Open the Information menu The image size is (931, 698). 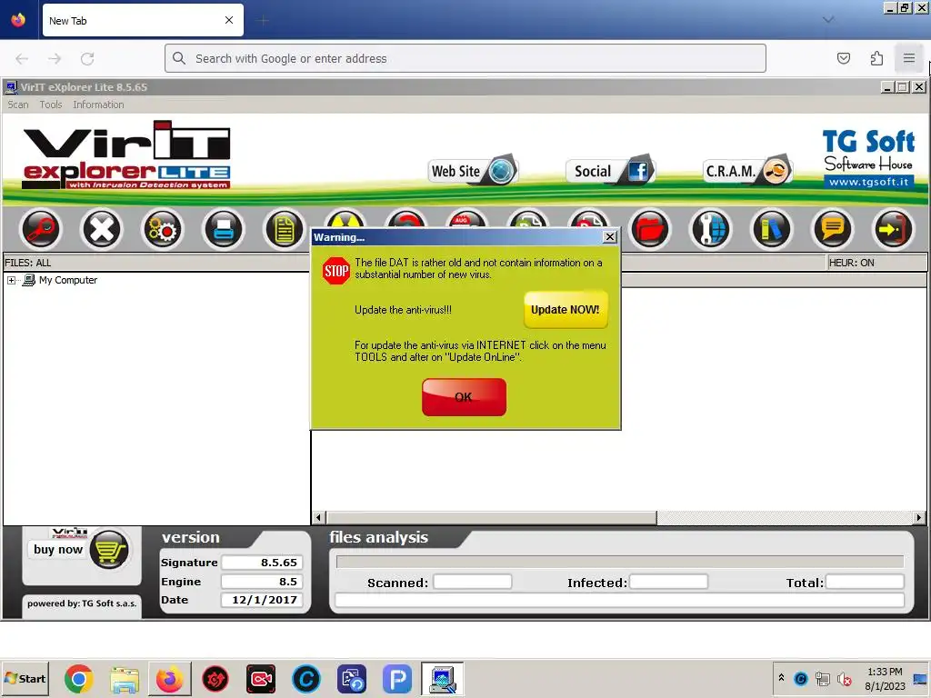coord(98,105)
